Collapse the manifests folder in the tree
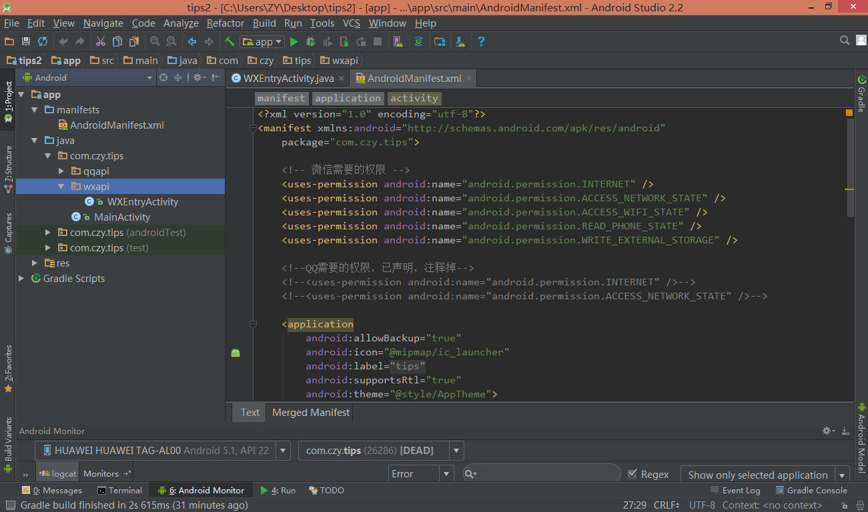The height and width of the screenshot is (512, 868). pyautogui.click(x=35, y=110)
